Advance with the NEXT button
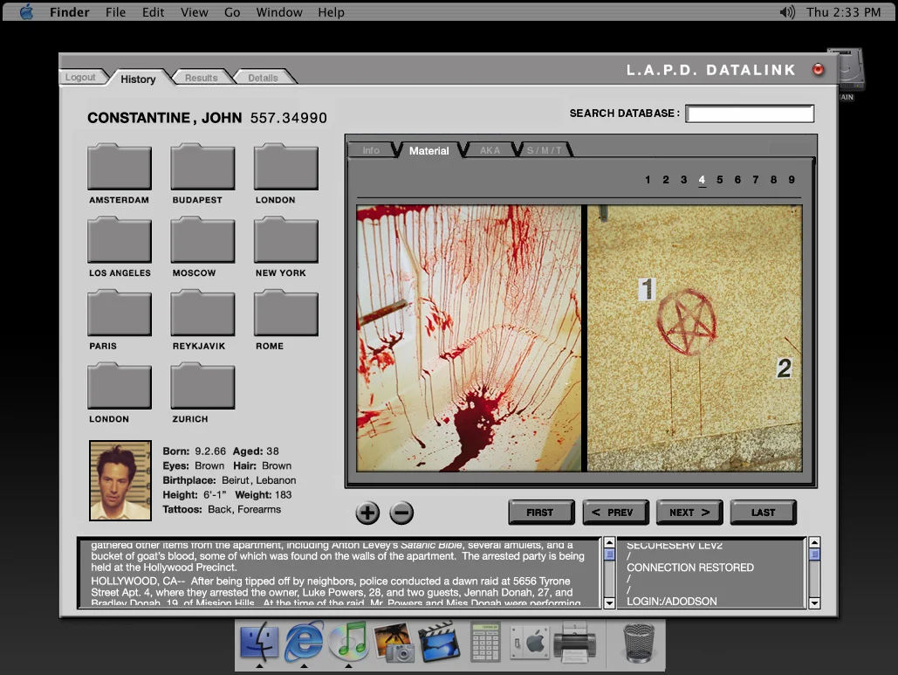The image size is (898, 675). click(x=689, y=513)
